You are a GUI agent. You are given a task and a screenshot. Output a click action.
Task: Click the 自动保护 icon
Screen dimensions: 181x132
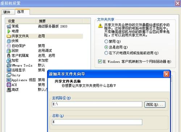pyautogui.click(x=9, y=46)
